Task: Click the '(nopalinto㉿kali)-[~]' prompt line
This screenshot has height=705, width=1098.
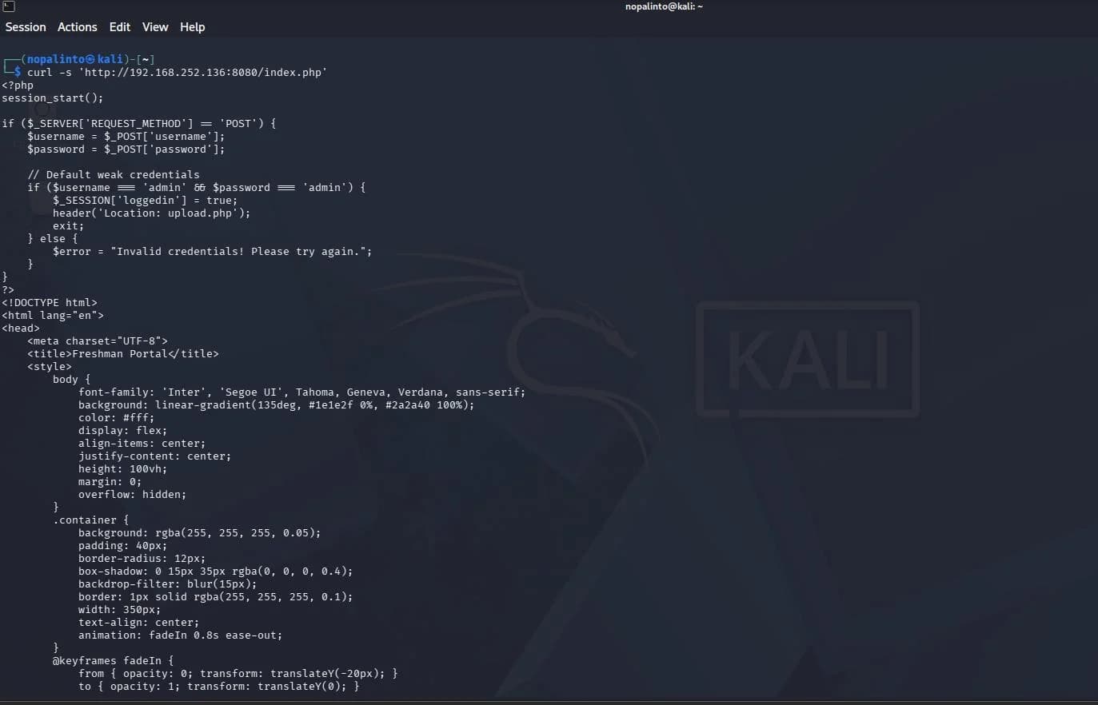Action: pos(79,59)
